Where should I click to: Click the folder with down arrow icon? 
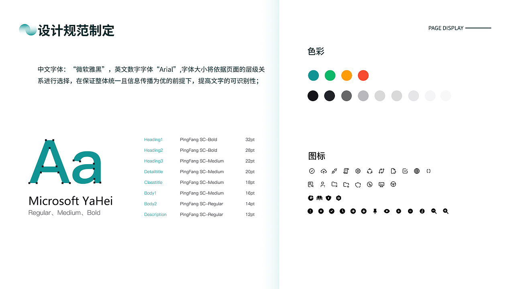click(347, 184)
